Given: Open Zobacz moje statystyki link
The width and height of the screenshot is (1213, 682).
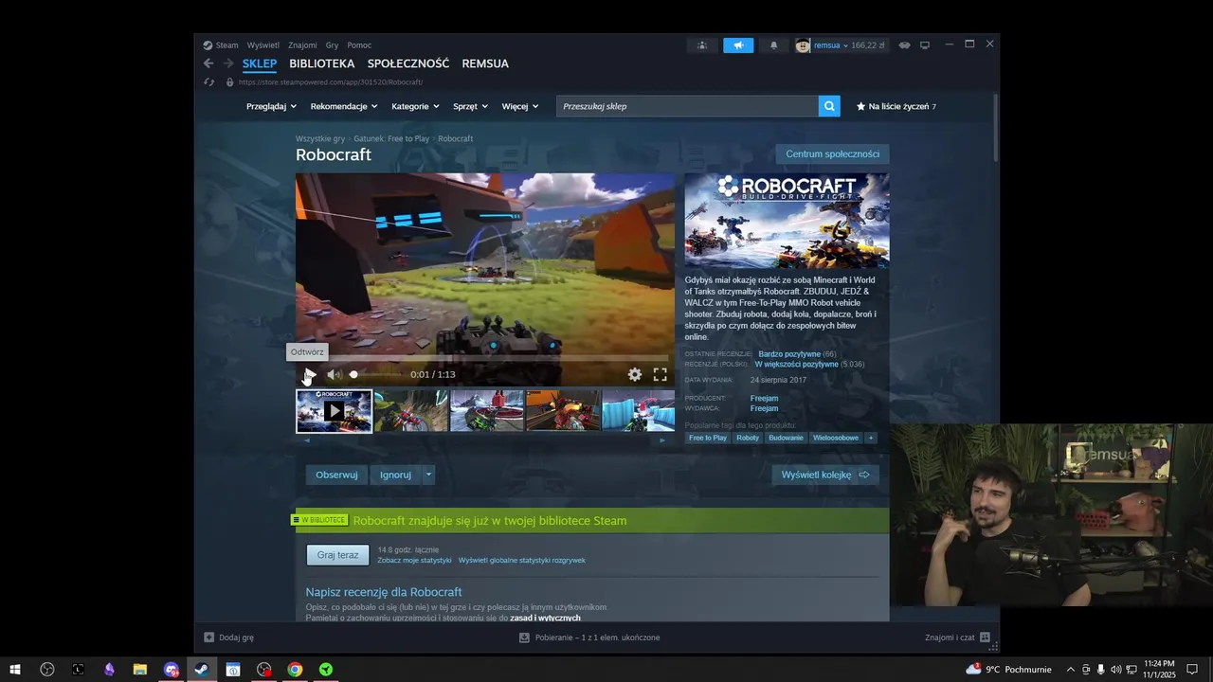Looking at the screenshot, I should click(414, 561).
